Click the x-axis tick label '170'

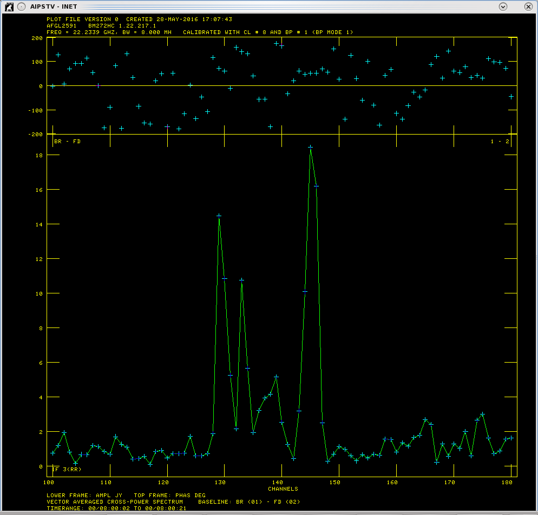[449, 482]
